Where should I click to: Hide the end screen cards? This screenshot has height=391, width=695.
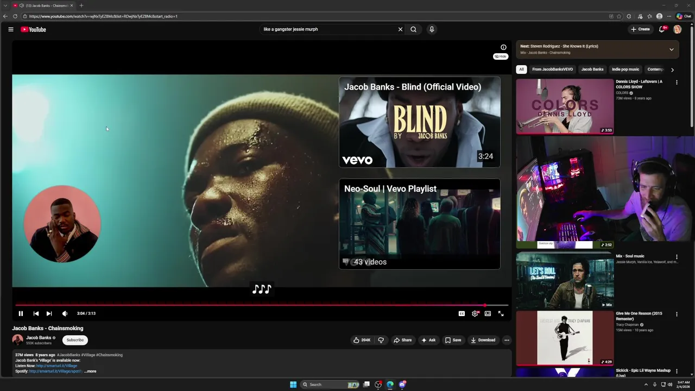500,56
